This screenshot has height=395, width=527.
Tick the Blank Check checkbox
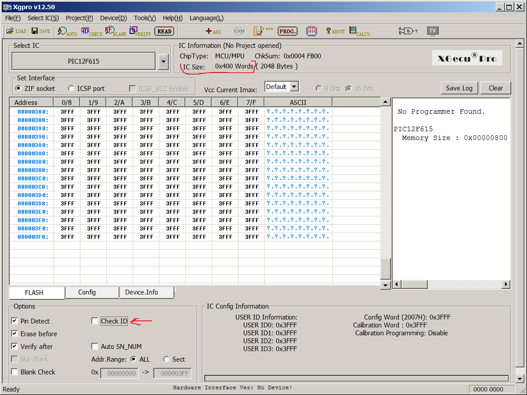coord(14,372)
